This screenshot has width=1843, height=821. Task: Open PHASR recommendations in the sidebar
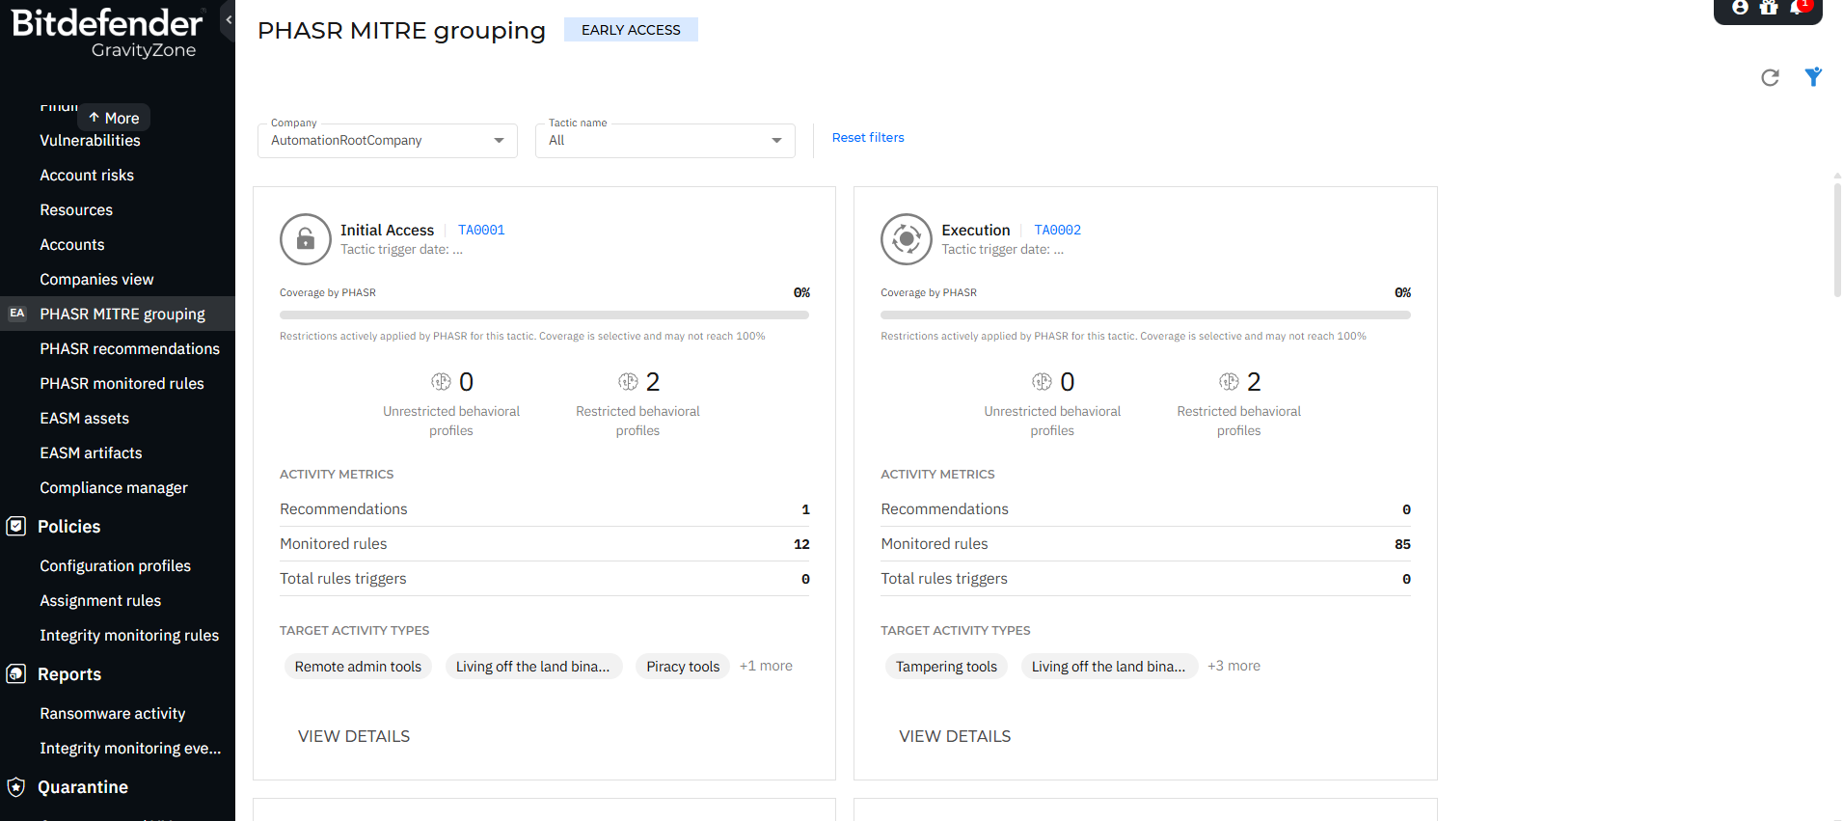129,349
